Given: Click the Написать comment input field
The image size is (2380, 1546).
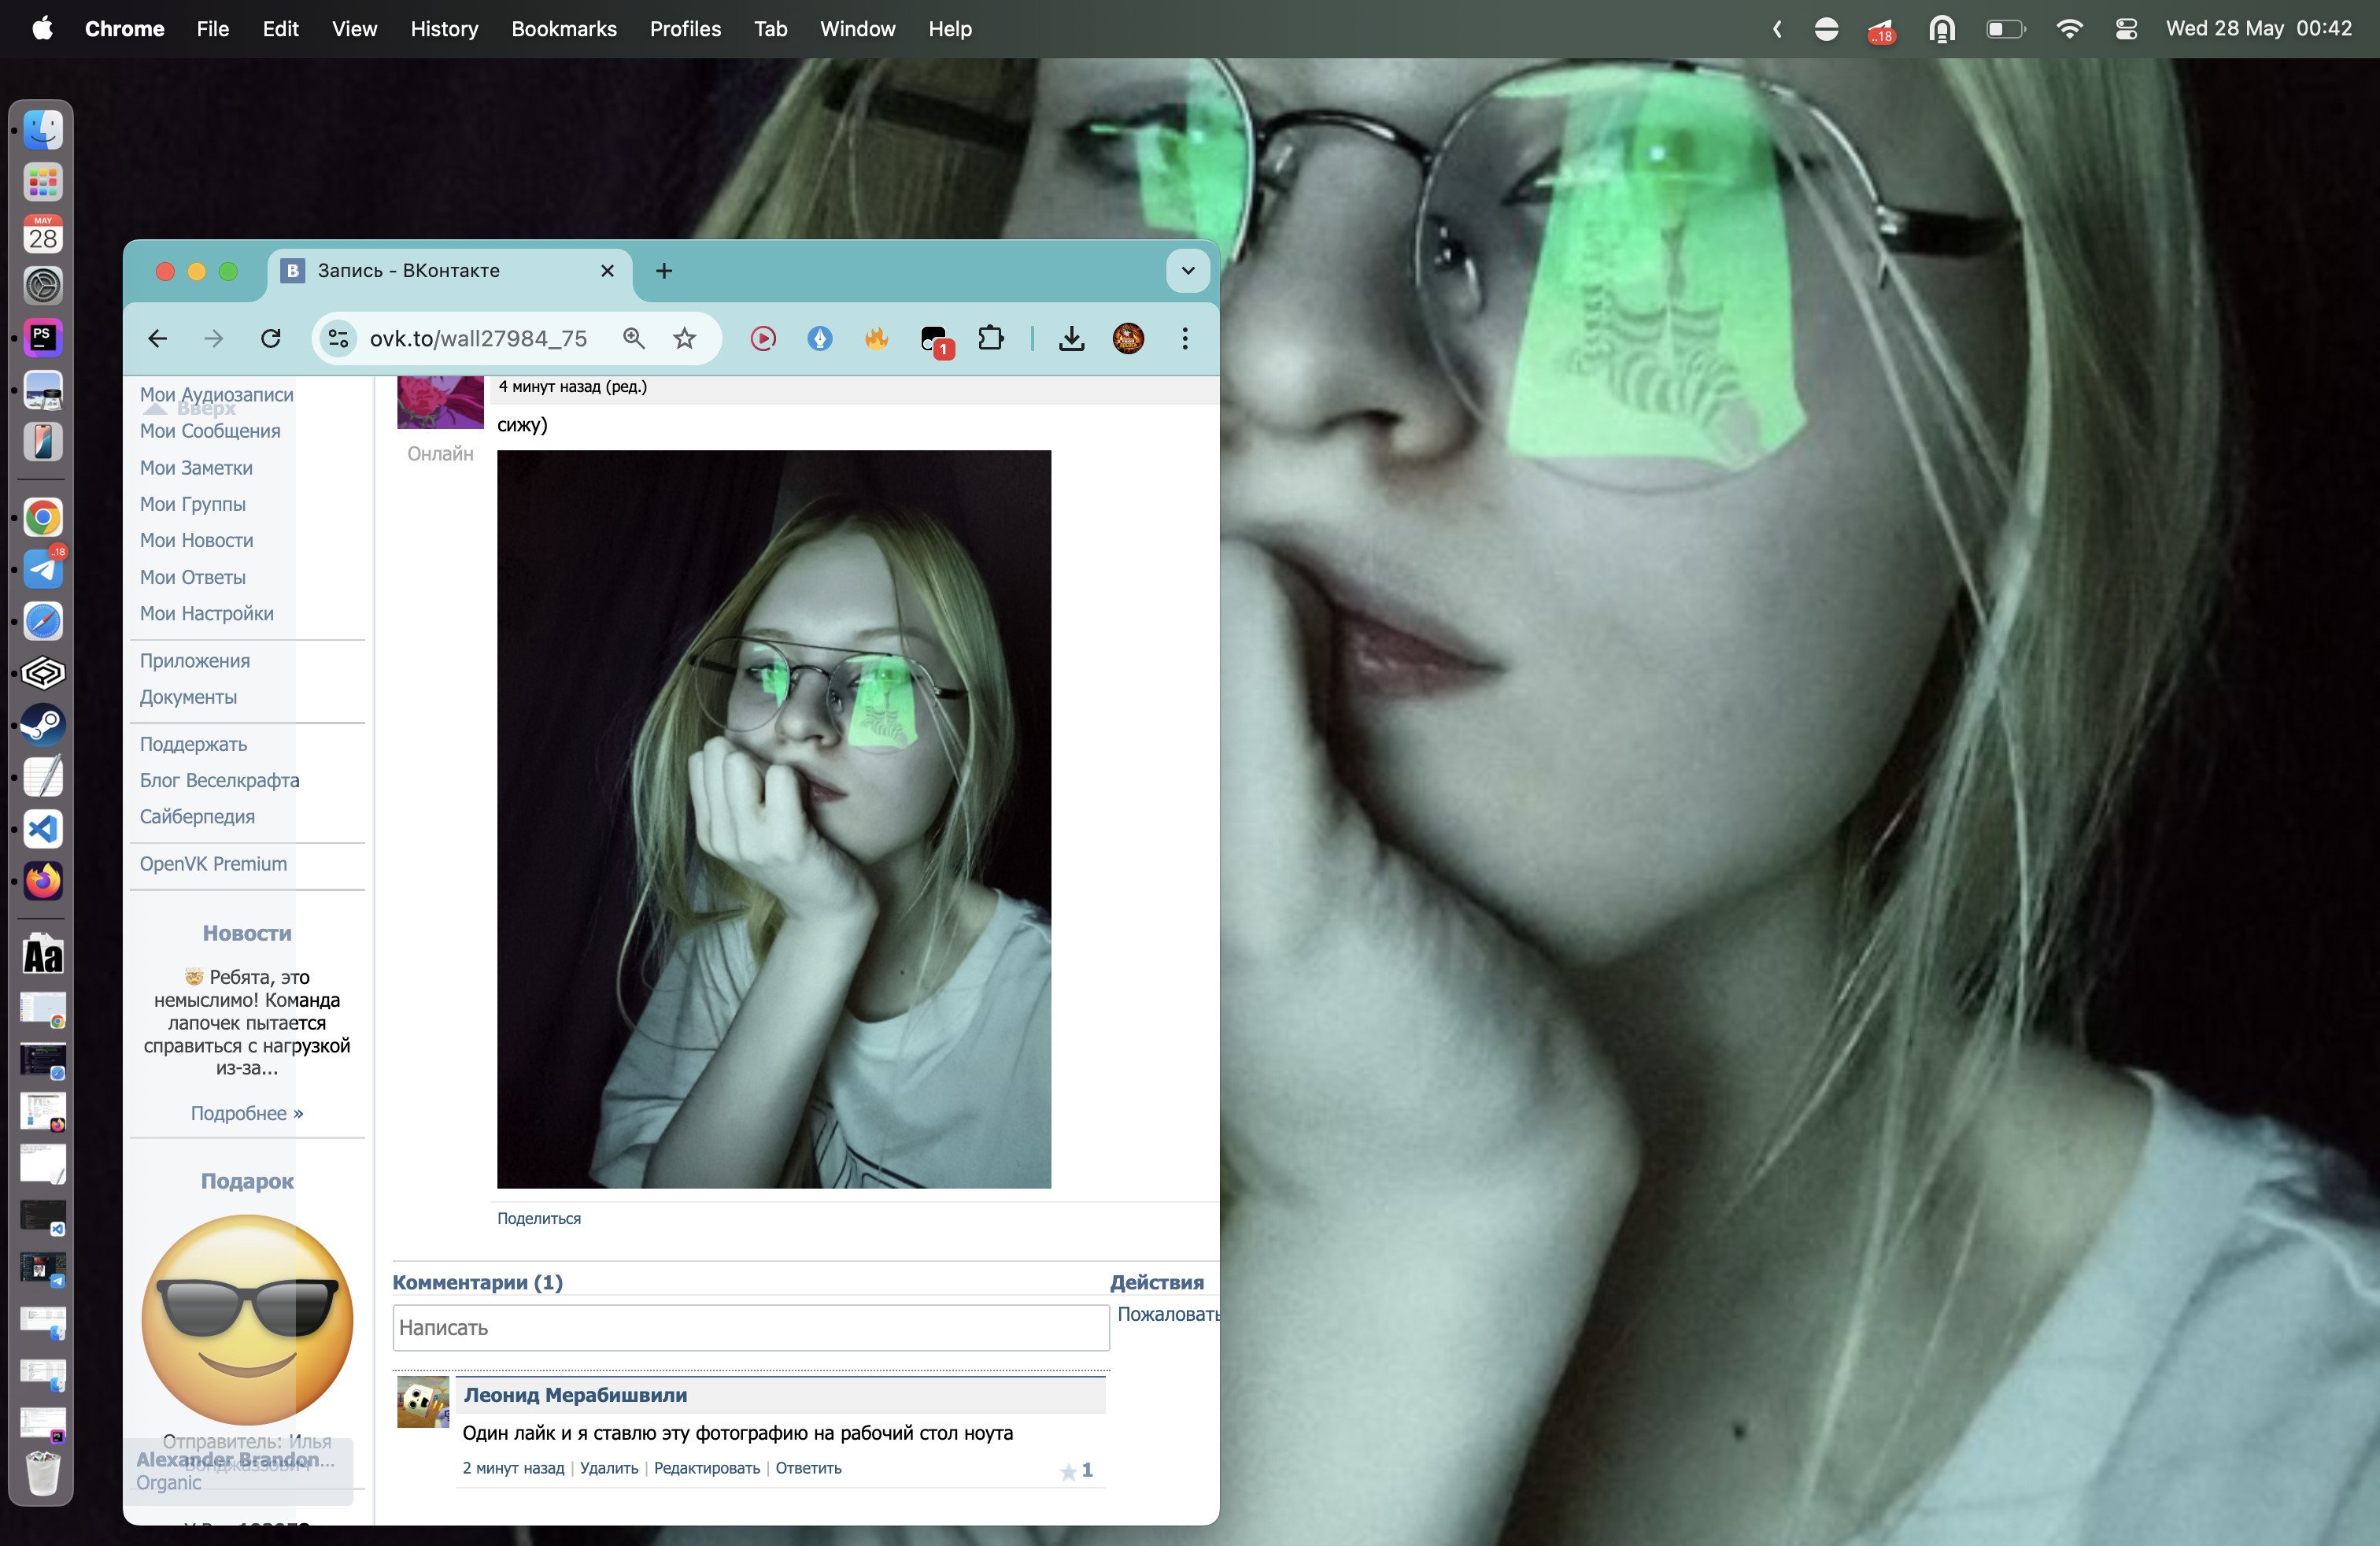Looking at the screenshot, I should tap(750, 1328).
